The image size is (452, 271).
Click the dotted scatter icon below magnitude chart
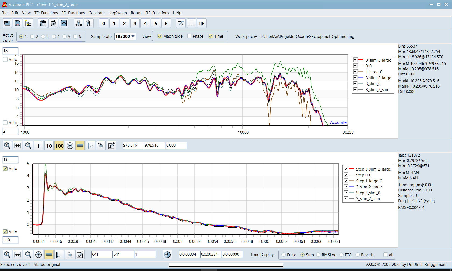tap(91, 146)
